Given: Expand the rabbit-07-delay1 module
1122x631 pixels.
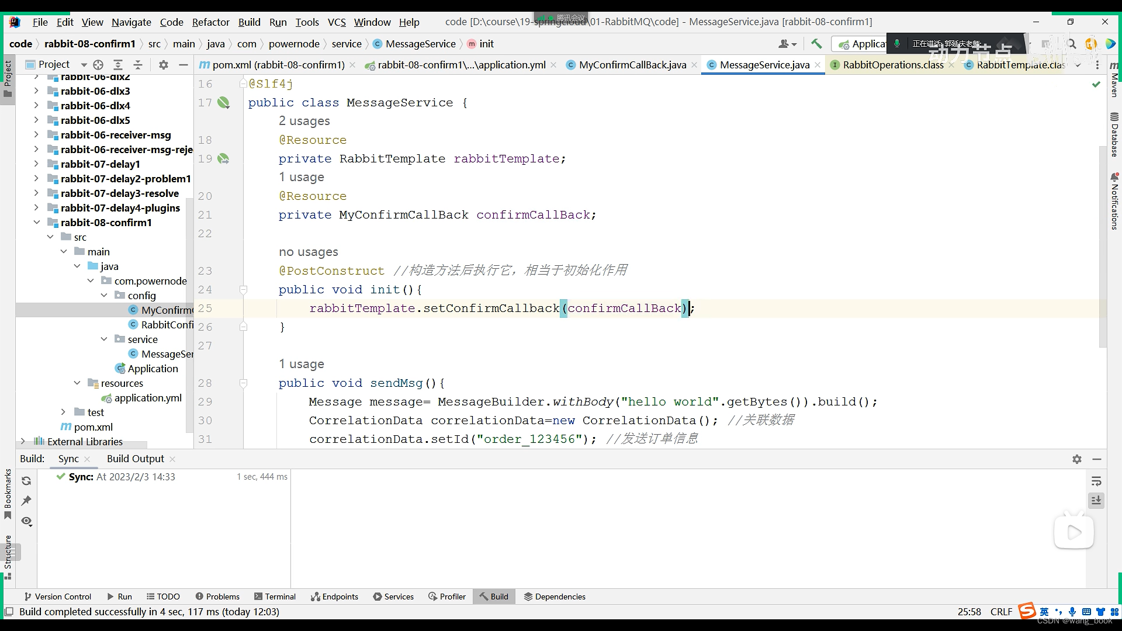Looking at the screenshot, I should [x=36, y=164].
